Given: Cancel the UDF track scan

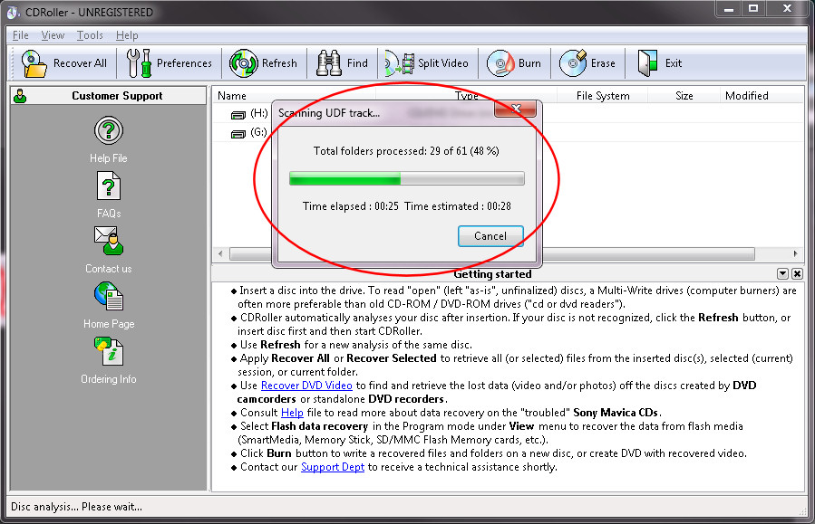Looking at the screenshot, I should pyautogui.click(x=490, y=236).
